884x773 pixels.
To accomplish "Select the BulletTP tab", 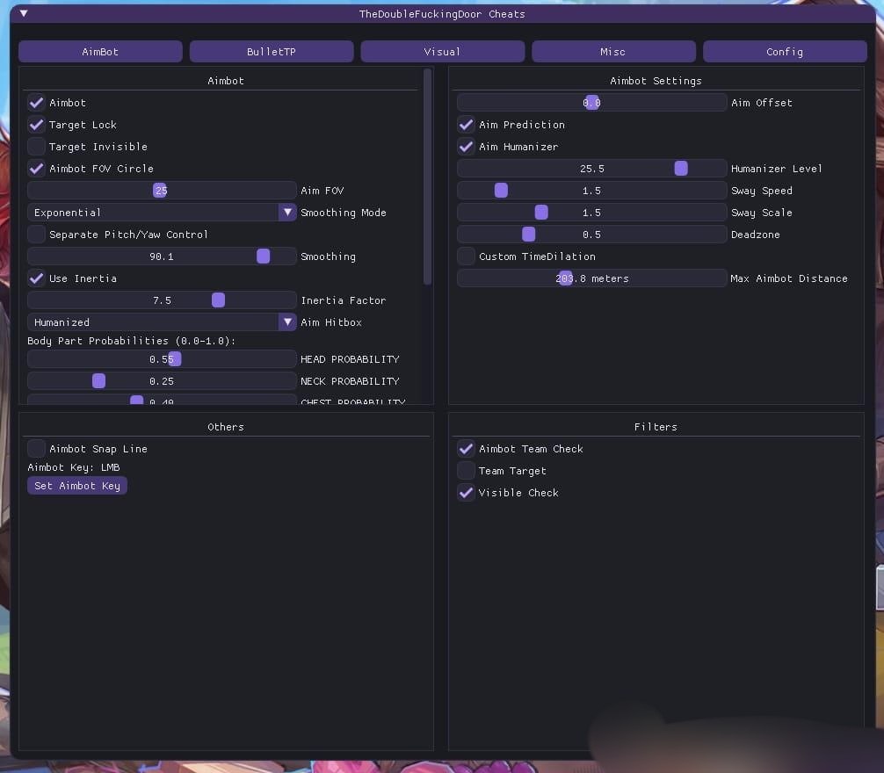I will (272, 52).
